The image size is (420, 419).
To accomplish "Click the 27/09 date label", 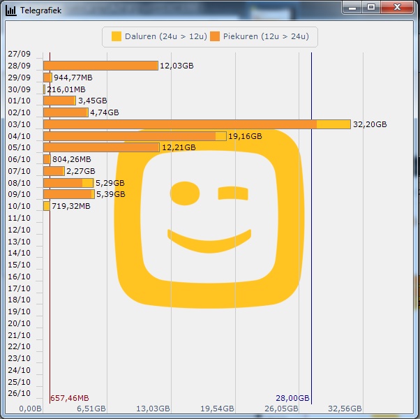I will tap(20, 54).
